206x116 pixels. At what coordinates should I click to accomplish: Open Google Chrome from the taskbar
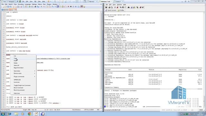(x=29, y=114)
